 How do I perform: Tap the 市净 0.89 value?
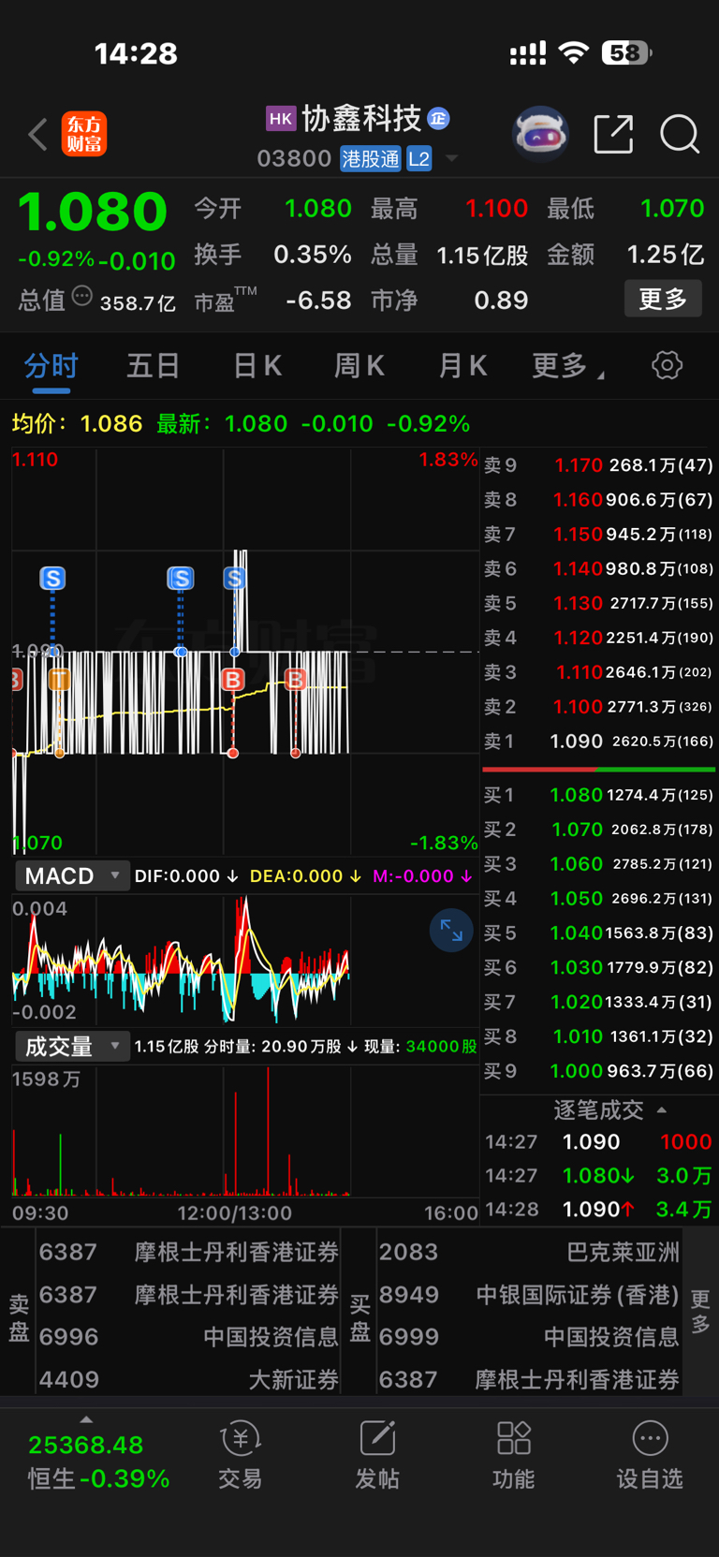(x=501, y=301)
